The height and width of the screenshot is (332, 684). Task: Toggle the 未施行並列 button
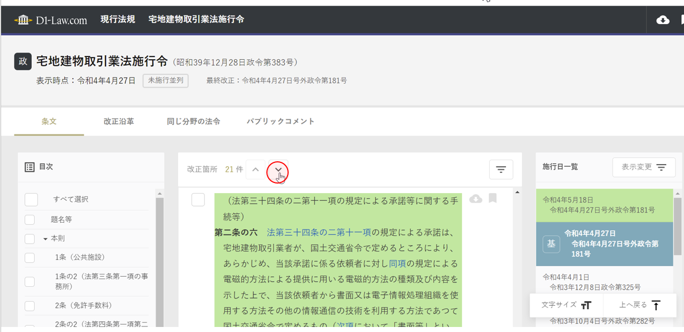tap(165, 80)
